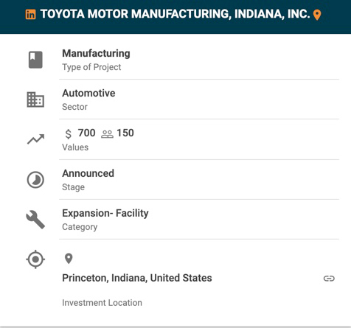Click the orange map pin in header

point(317,15)
